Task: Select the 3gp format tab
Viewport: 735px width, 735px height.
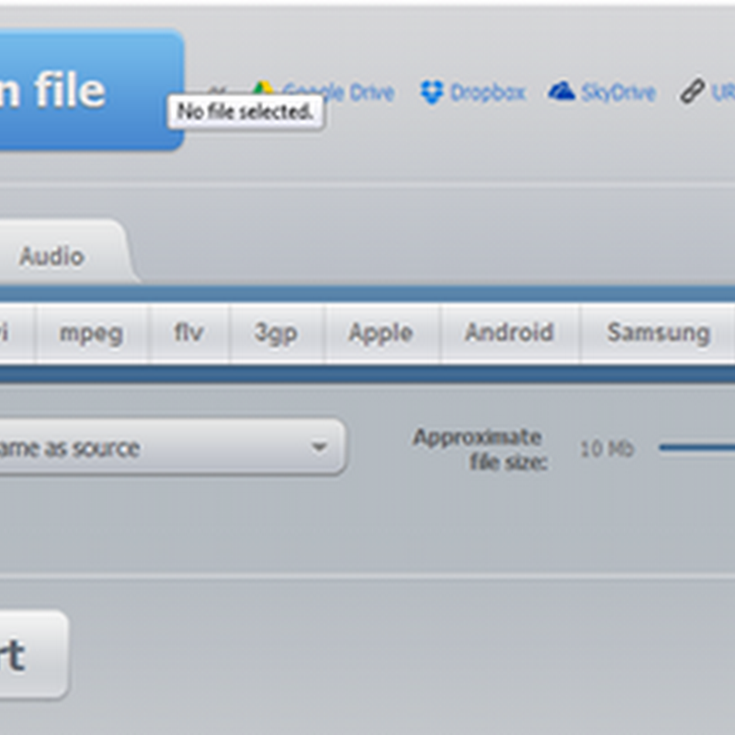Action: [x=277, y=334]
